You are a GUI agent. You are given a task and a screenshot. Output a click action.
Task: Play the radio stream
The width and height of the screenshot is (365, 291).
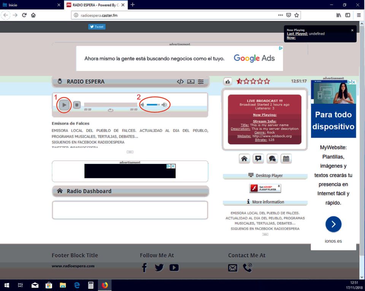click(64, 105)
